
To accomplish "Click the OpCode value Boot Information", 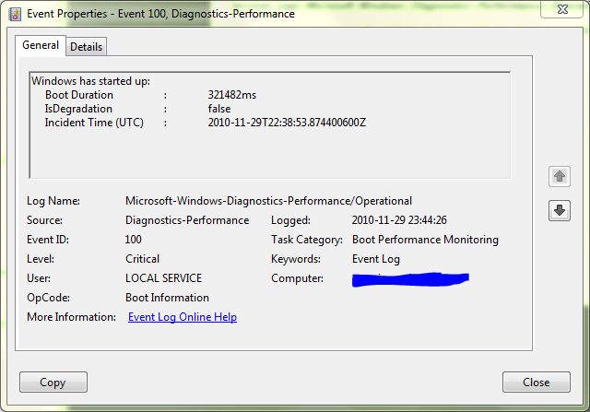I will 167,298.
